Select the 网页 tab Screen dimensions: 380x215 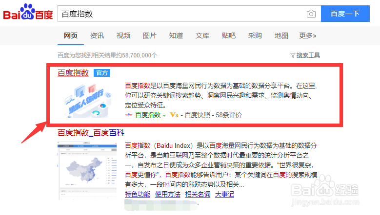coord(71,36)
